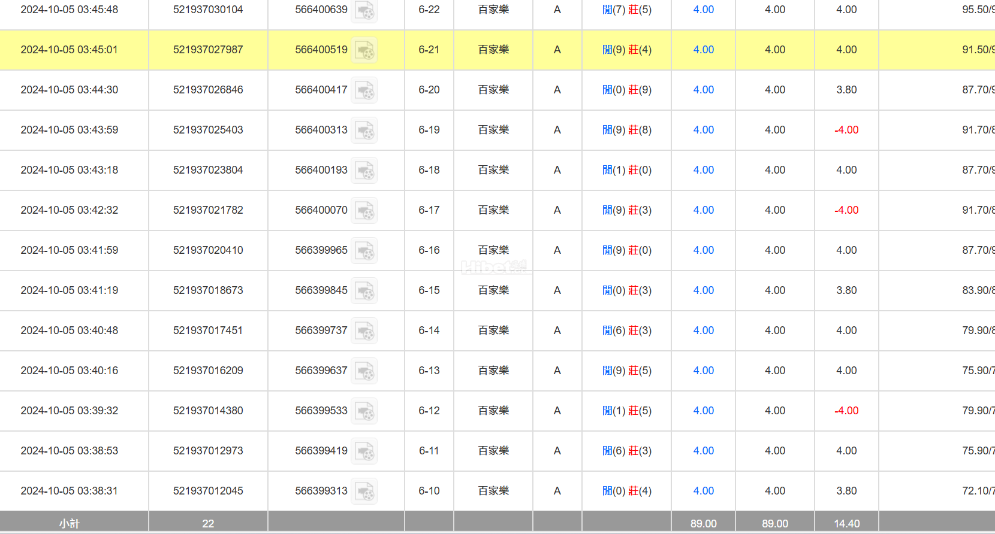Click the blue 4.00 amount in row 6-10
The width and height of the screenshot is (995, 534).
point(703,491)
